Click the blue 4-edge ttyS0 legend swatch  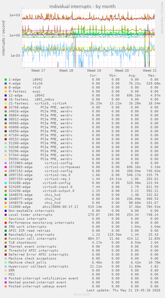point(6,84)
